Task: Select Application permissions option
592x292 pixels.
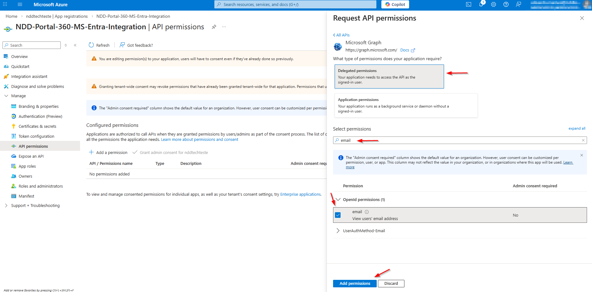Action: [x=406, y=106]
